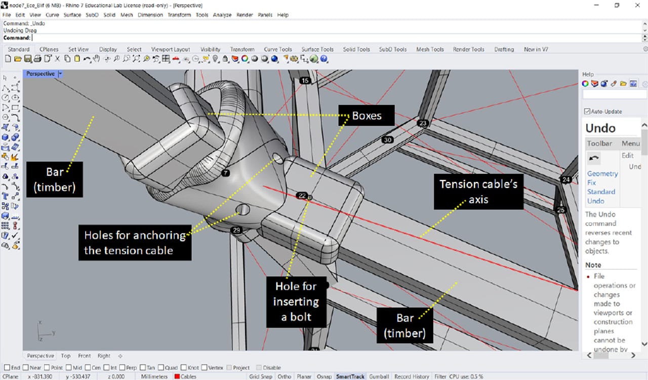Image resolution: width=648 pixels, height=380 pixels.
Task: Enable the Cen osnap checkbox
Action: tap(88, 368)
